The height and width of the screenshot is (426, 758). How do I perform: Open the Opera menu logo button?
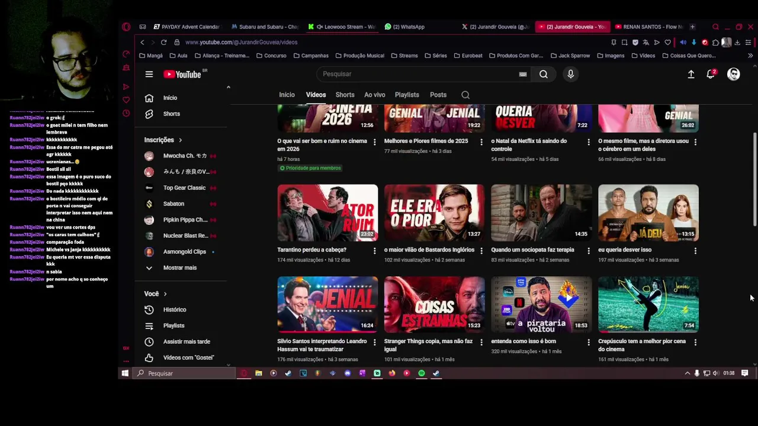pyautogui.click(x=126, y=27)
